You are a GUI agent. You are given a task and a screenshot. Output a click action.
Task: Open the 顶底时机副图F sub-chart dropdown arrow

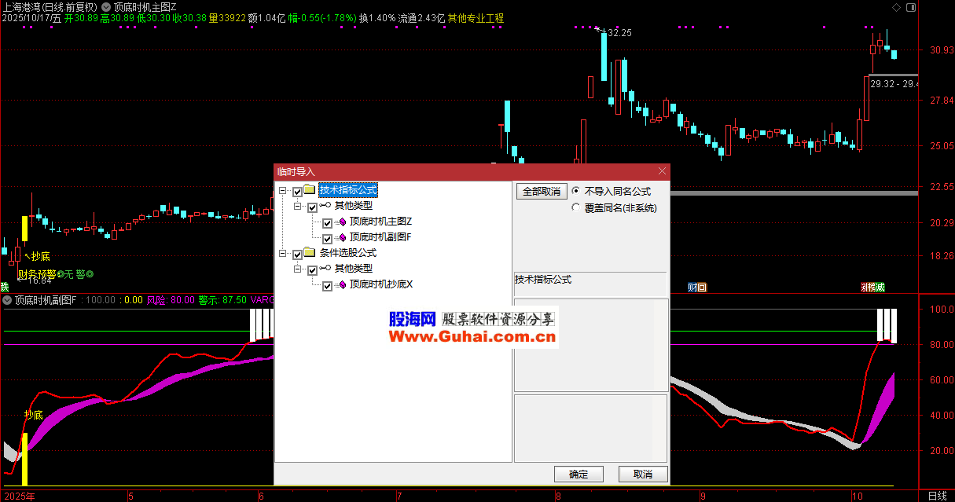[7, 300]
